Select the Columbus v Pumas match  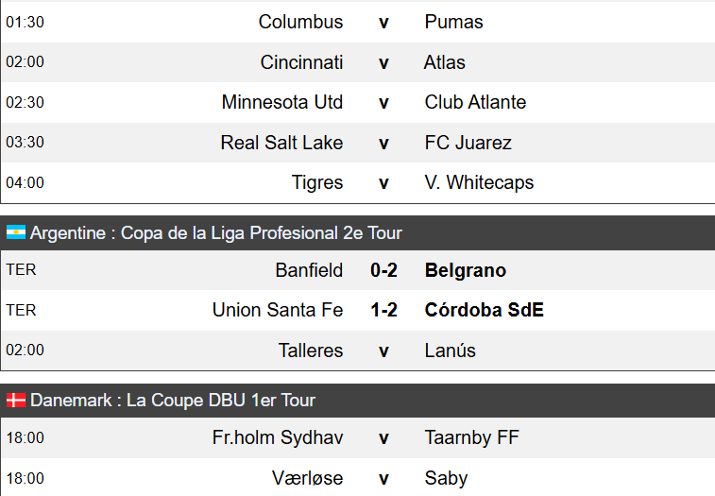click(x=358, y=22)
